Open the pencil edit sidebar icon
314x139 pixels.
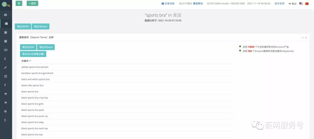click(x=6, y=67)
